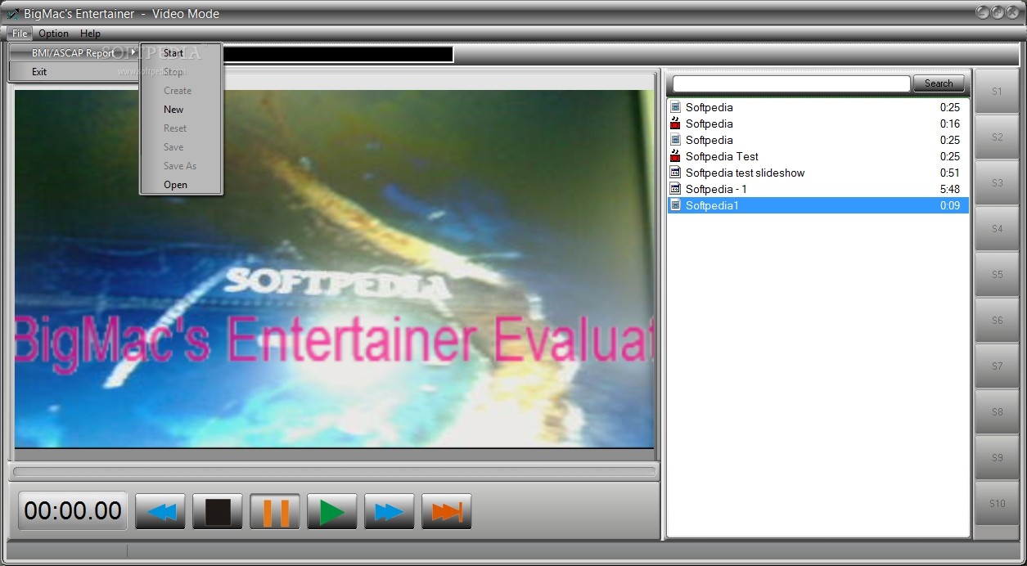Click the S2 shortcut button
This screenshot has width=1027, height=566.
click(997, 137)
